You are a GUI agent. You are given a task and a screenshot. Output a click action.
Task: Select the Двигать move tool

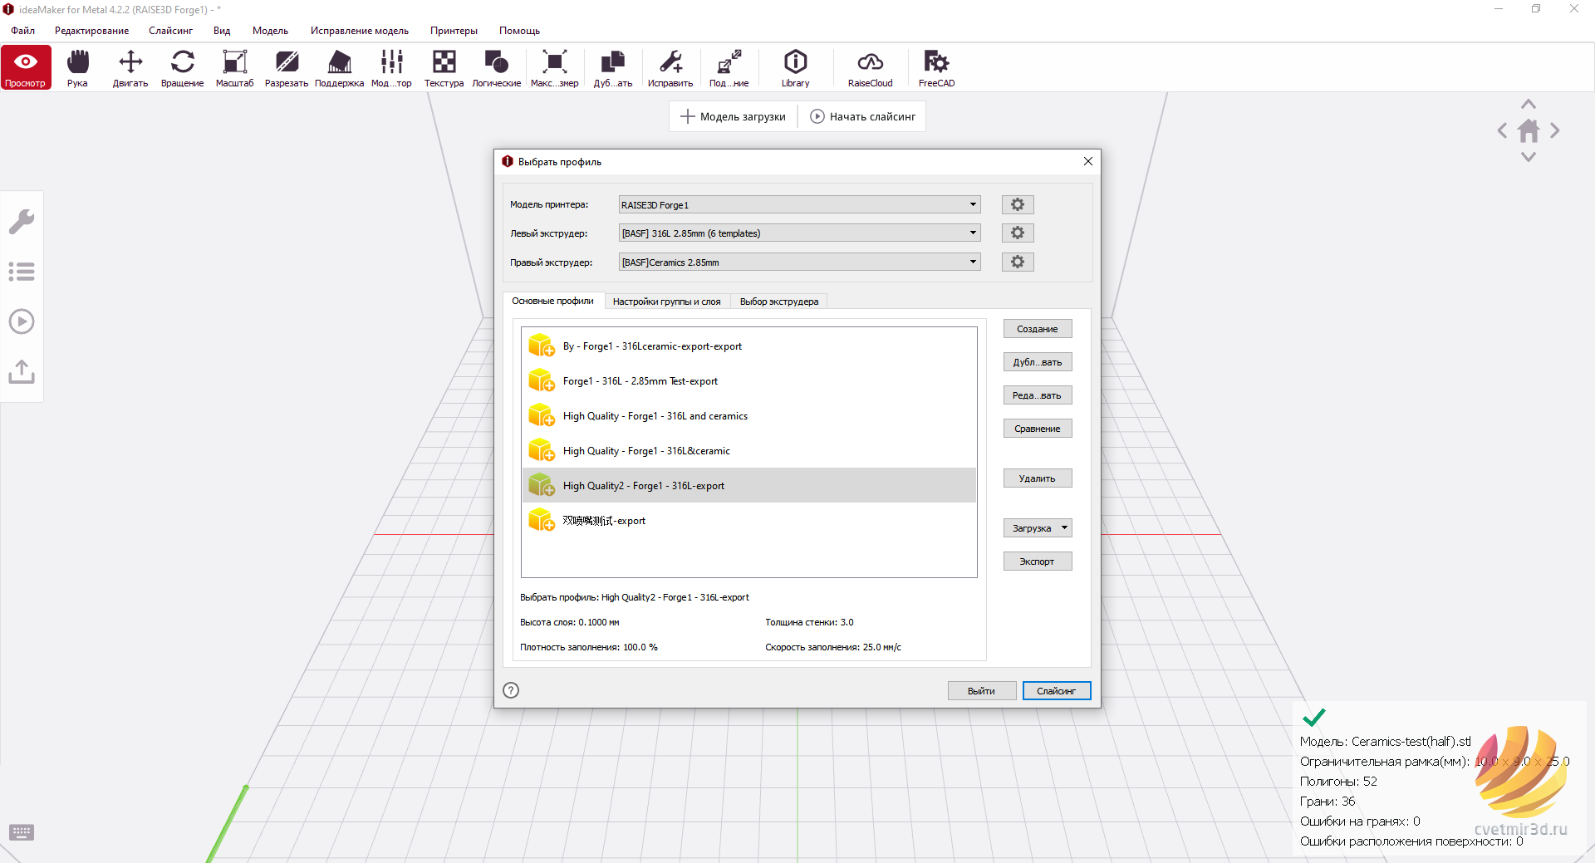click(x=130, y=67)
